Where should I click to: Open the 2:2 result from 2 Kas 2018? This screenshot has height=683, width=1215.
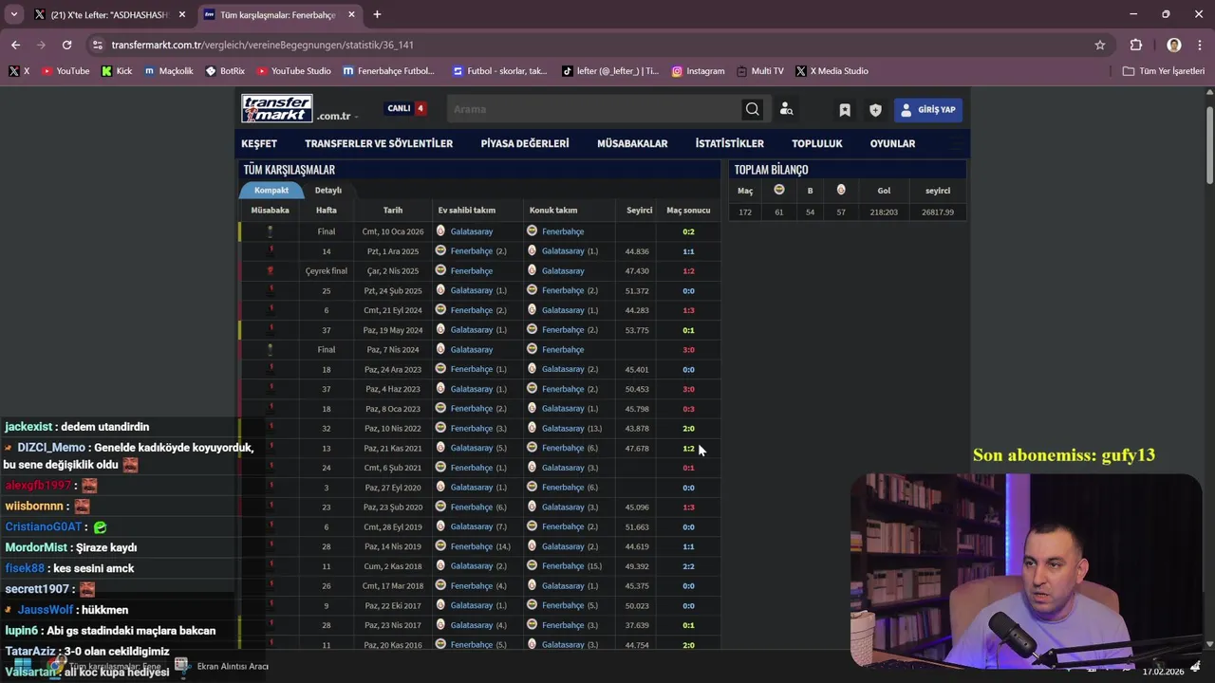pyautogui.click(x=688, y=566)
